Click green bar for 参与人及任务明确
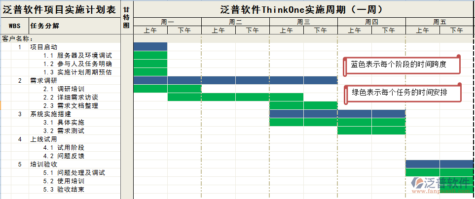Image resolution: width=475 pixels, height=199 pixels. [x=150, y=64]
